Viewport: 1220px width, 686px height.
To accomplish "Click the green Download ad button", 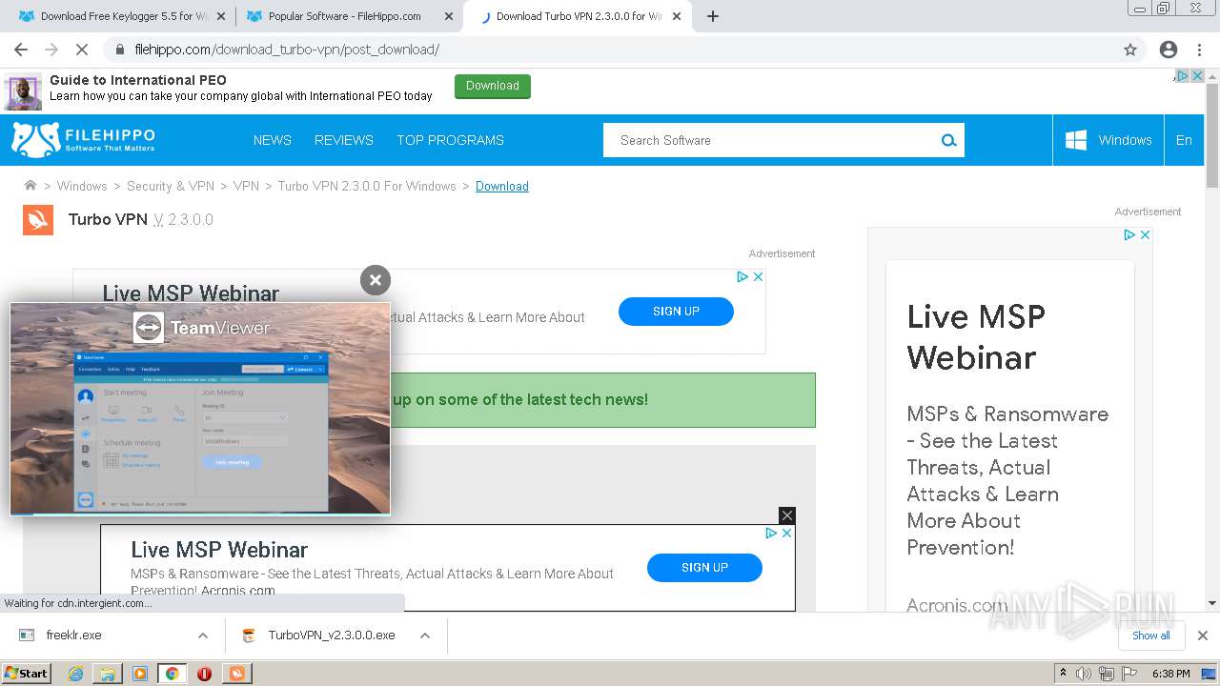I will [493, 86].
